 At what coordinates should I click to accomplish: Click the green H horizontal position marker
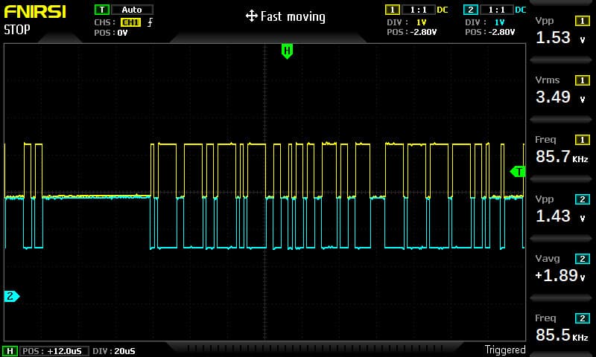click(x=287, y=51)
